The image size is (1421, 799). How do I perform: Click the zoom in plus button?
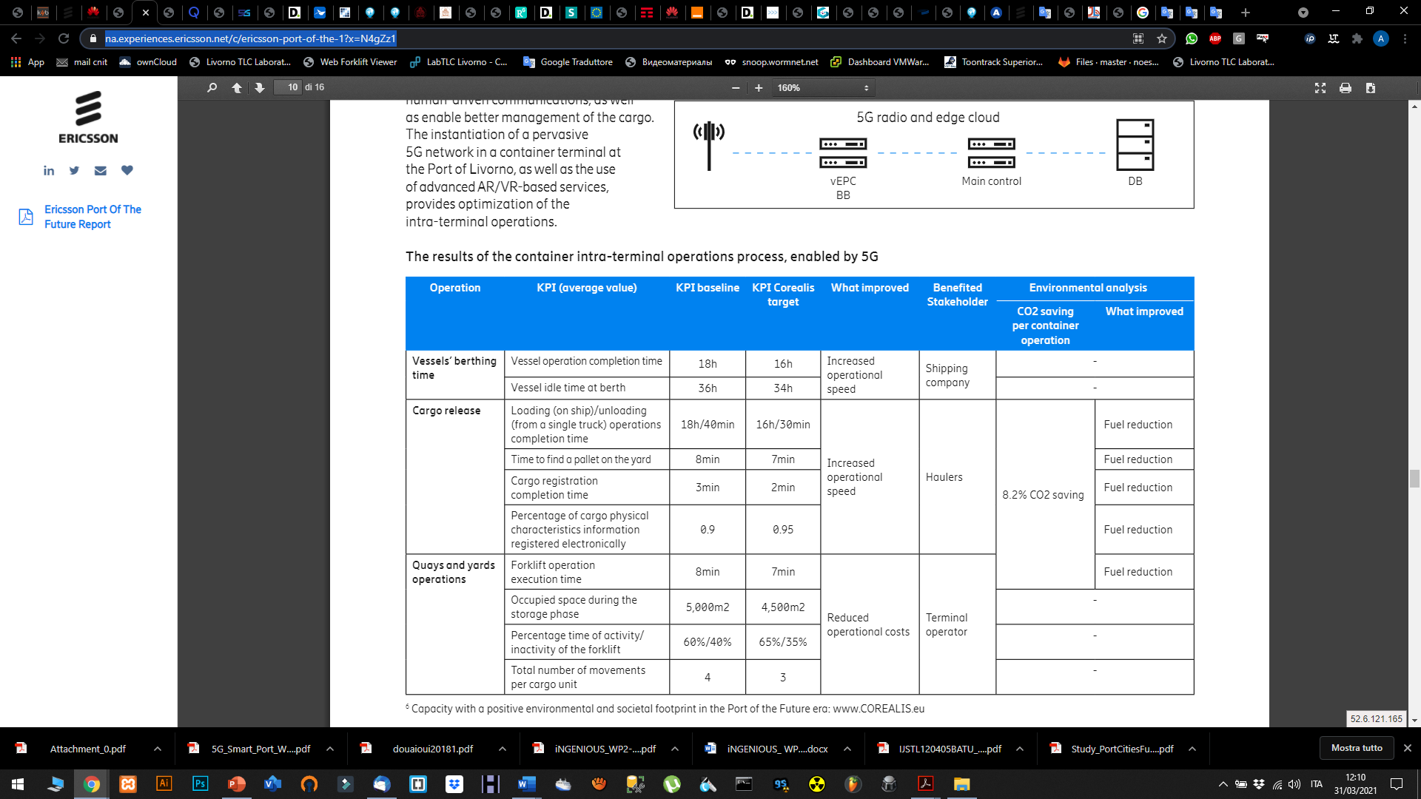click(x=759, y=87)
